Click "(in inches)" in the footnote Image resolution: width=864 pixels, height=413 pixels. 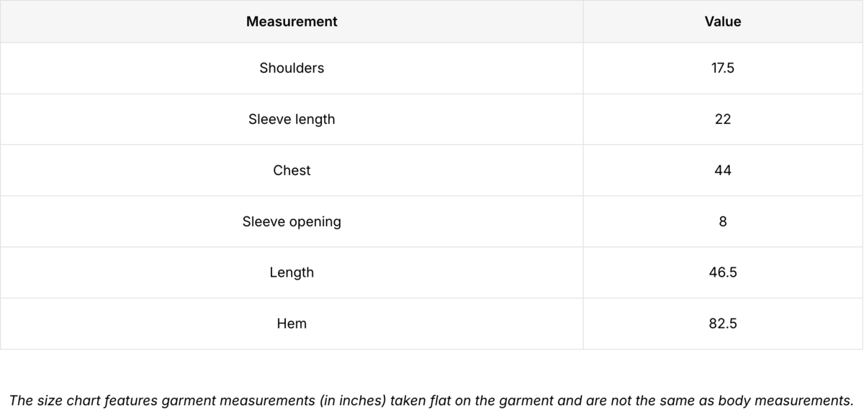[351, 401]
